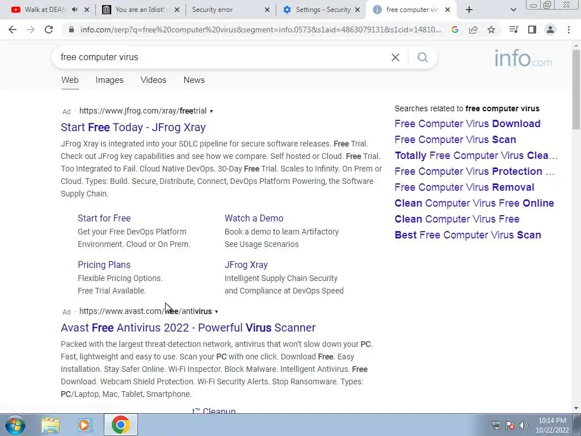Mute audio on the YouTube tab
The image size is (581, 436).
coord(74,10)
